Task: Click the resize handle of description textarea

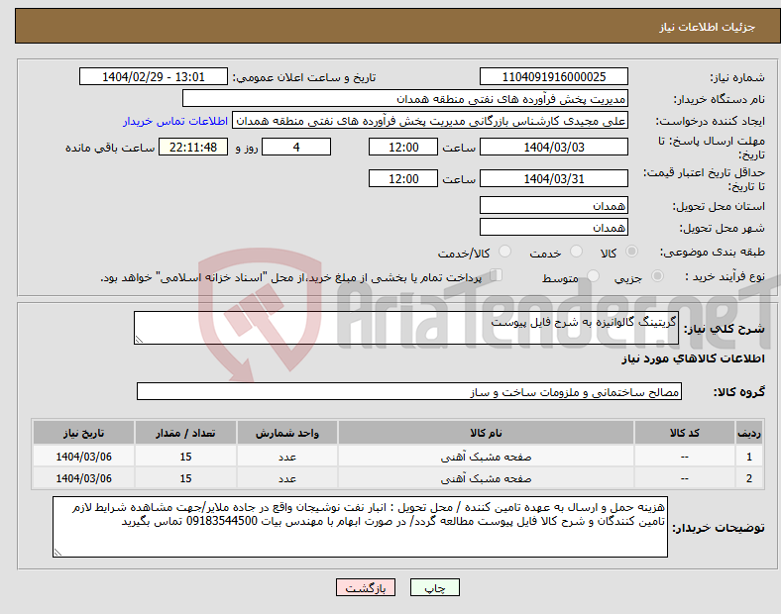Action: 139,340
